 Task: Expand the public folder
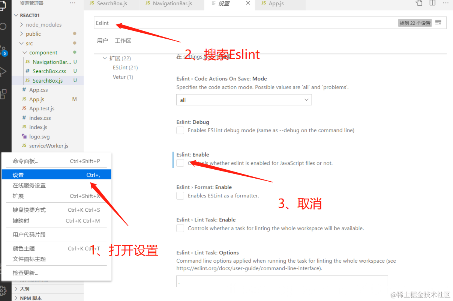tap(33, 34)
